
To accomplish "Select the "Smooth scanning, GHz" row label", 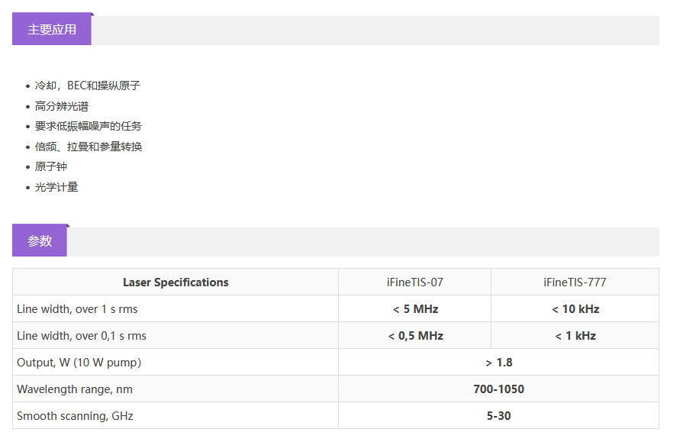I will point(75,416).
